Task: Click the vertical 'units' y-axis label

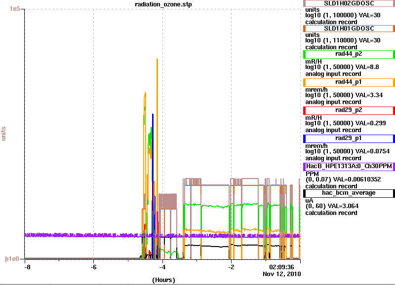Action: pos(3,134)
